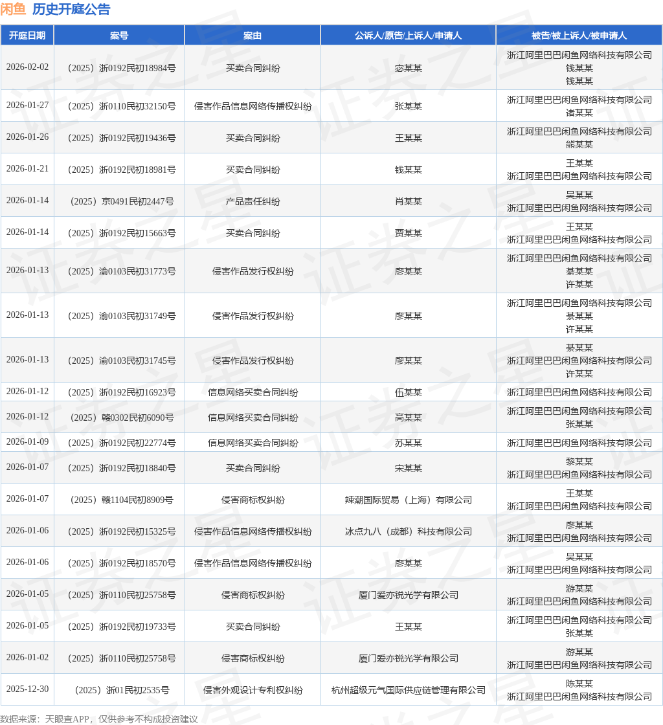Select plaintiff 宓某某
Screen dimensions: 663x725
click(409, 68)
